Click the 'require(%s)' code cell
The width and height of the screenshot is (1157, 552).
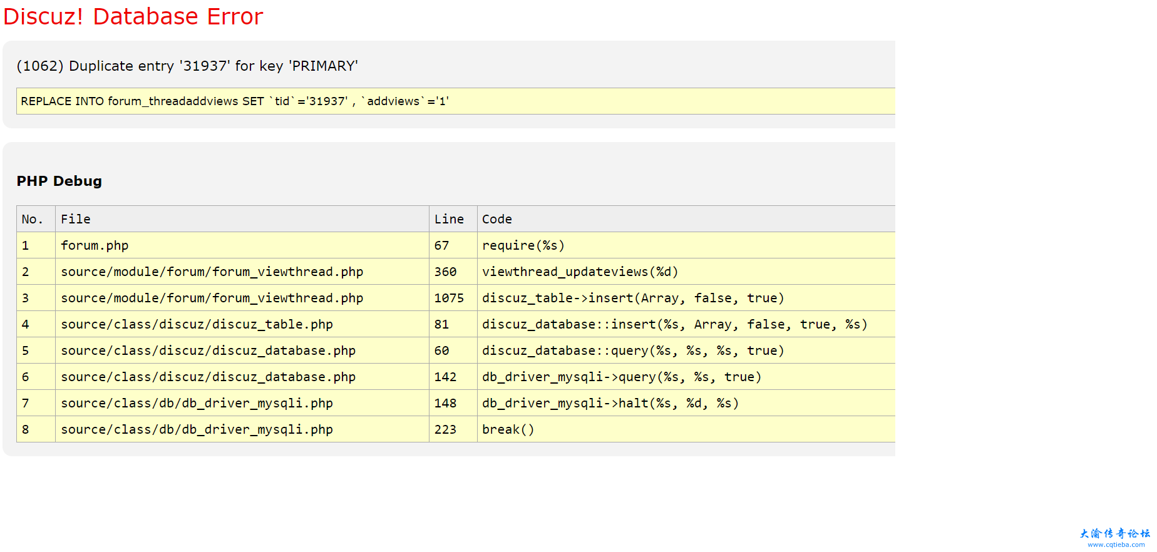click(686, 245)
